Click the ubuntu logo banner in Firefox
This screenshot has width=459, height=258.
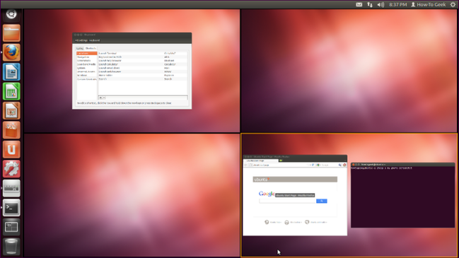(295, 180)
